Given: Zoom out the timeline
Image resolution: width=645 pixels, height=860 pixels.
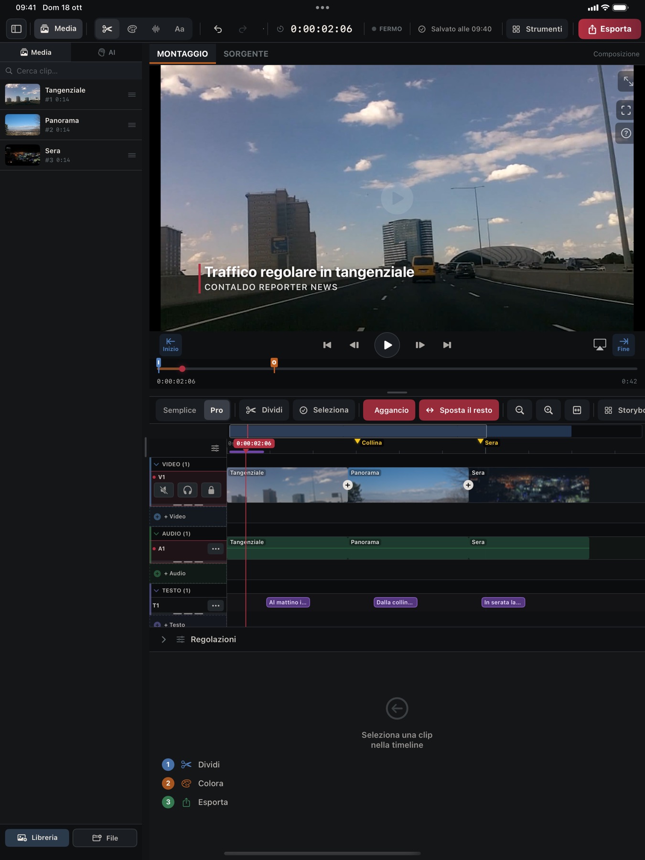Looking at the screenshot, I should click(x=520, y=410).
